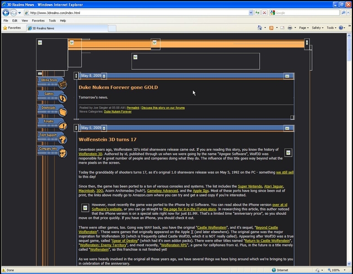
Task: Open the Help menu
Action: 63,20
